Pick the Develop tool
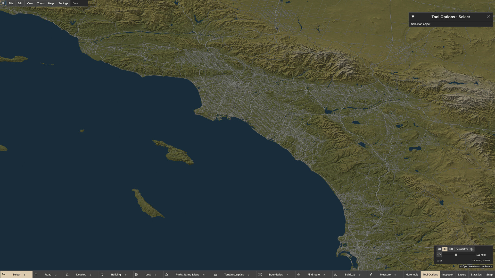The image size is (495, 278). pos(81,274)
